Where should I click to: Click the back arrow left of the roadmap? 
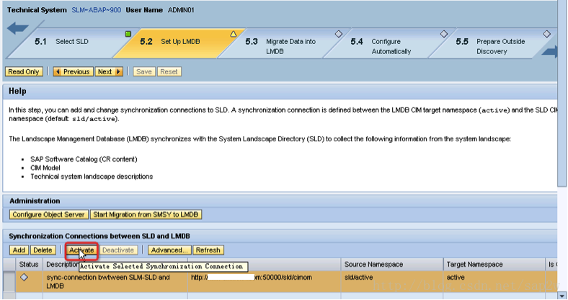point(17,28)
